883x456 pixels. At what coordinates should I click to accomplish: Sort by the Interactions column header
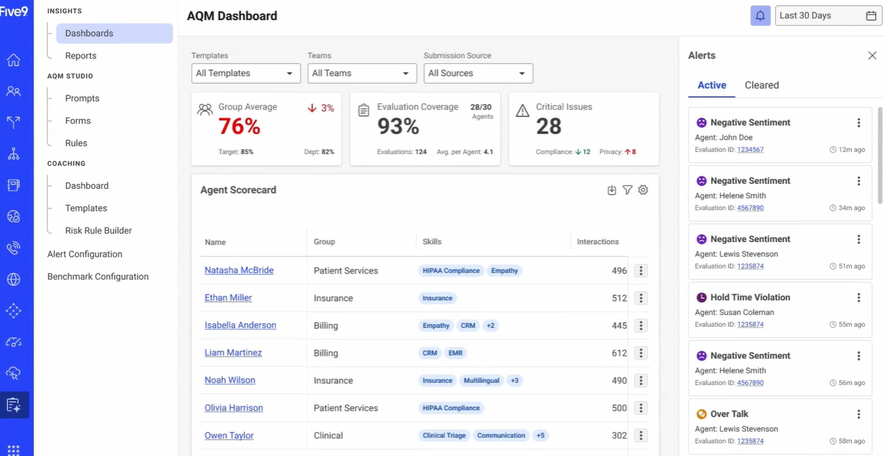pos(598,242)
